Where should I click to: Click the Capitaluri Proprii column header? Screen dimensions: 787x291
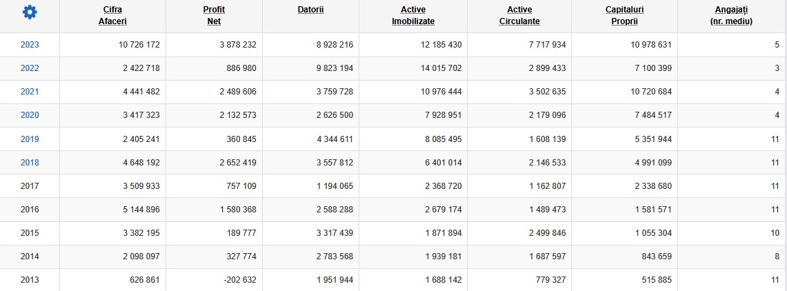[624, 16]
